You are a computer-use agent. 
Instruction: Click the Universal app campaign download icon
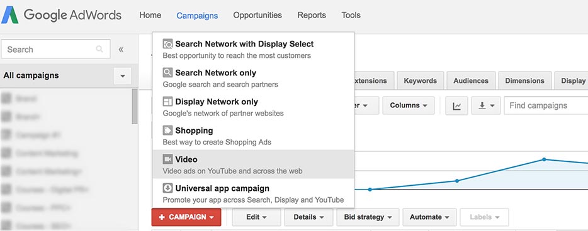pyautogui.click(x=167, y=188)
